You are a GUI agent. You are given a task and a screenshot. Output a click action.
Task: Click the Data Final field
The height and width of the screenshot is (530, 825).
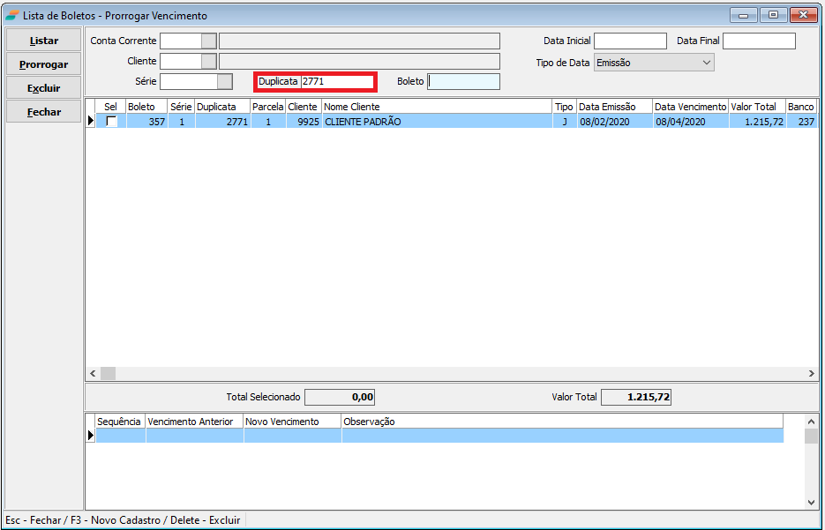coord(759,41)
